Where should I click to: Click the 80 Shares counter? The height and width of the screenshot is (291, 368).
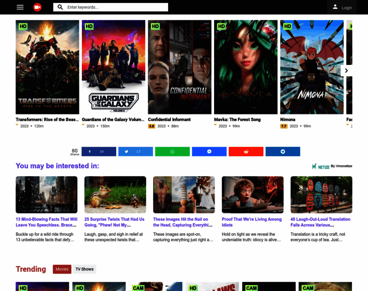click(x=75, y=152)
